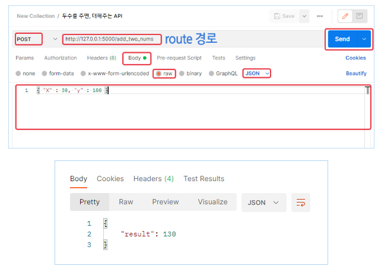Switch to the Params tab
The width and height of the screenshot is (378, 275).
coord(24,58)
